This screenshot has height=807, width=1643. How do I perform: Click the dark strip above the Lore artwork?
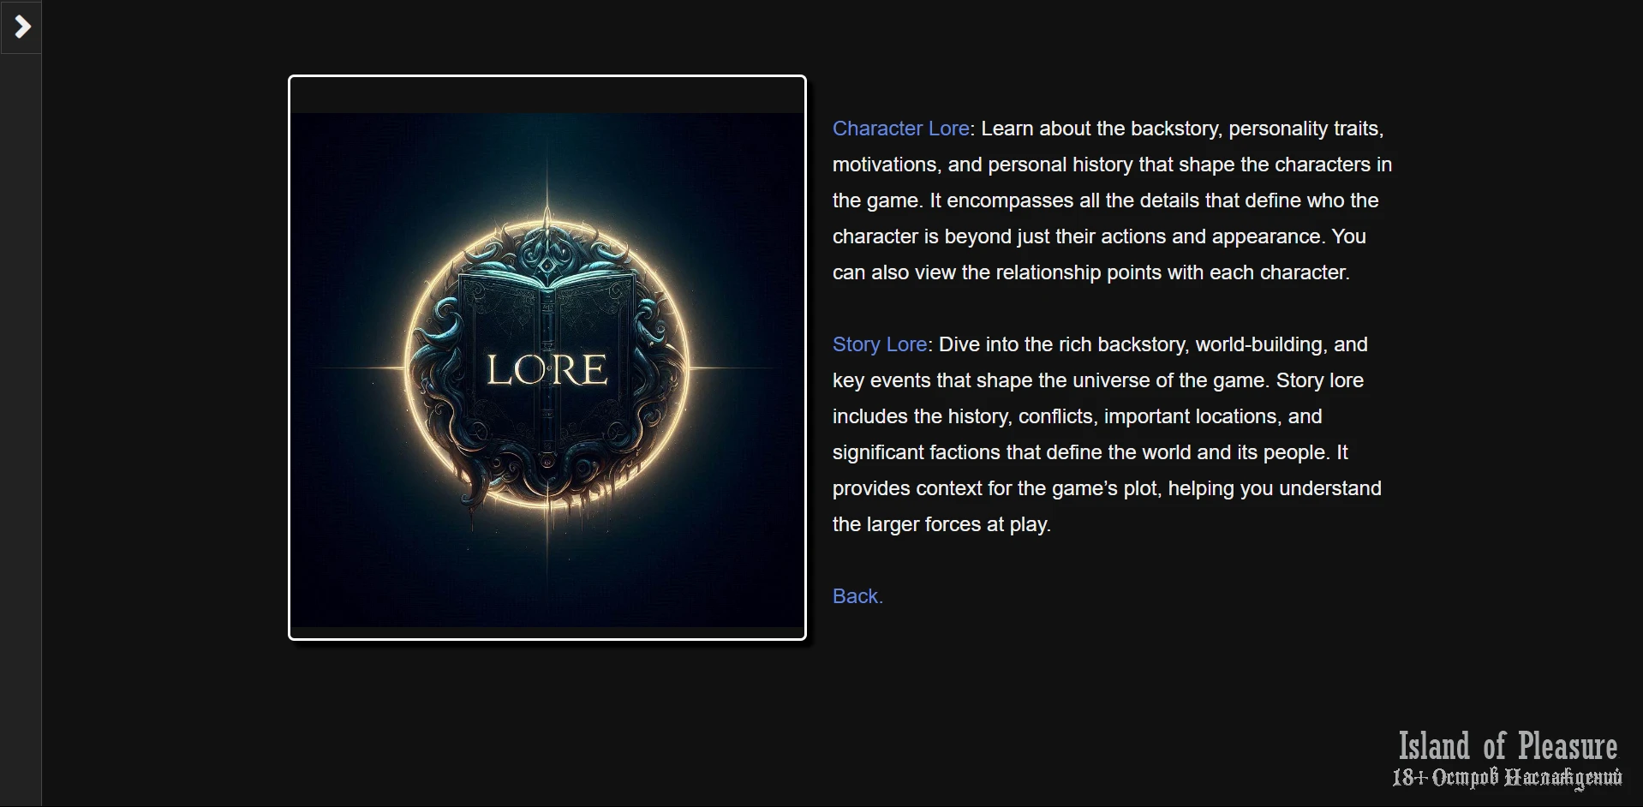pyautogui.click(x=547, y=95)
